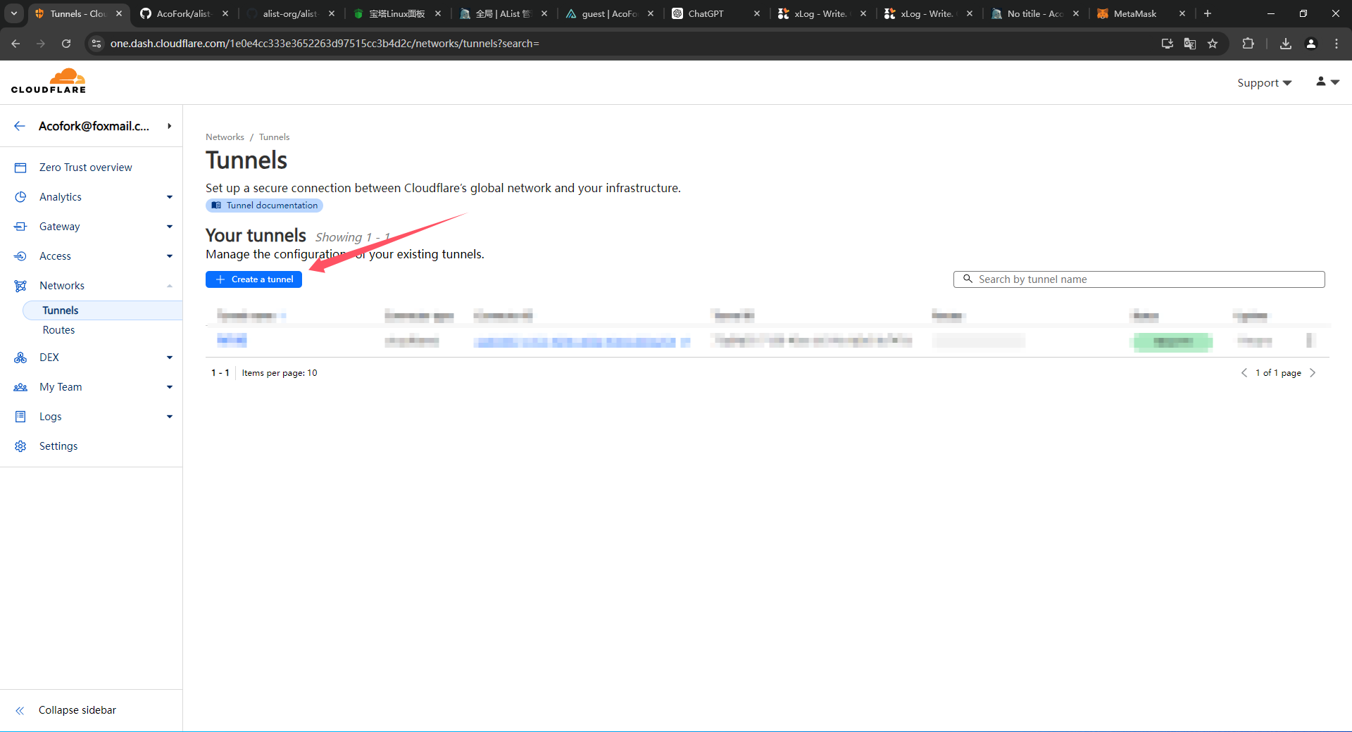Click Zero Trust overview link
This screenshot has width=1352, height=732.
click(x=86, y=168)
